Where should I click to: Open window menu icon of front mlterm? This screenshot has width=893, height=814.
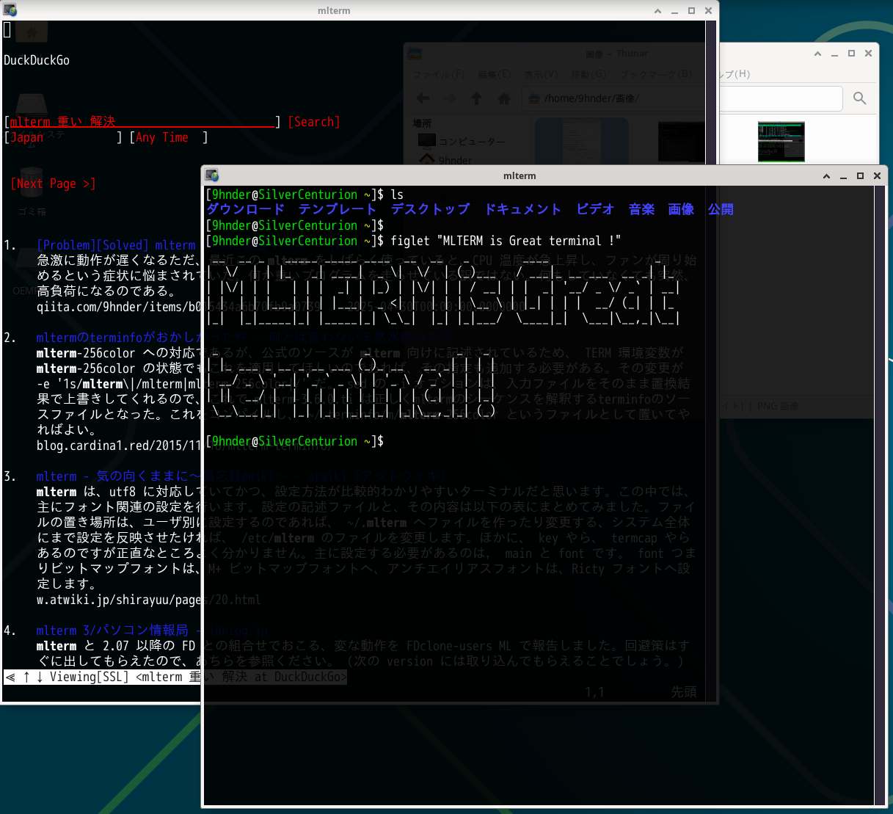point(212,175)
